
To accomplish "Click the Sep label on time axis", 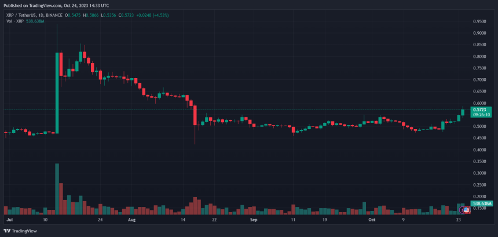I will pyautogui.click(x=253, y=220).
